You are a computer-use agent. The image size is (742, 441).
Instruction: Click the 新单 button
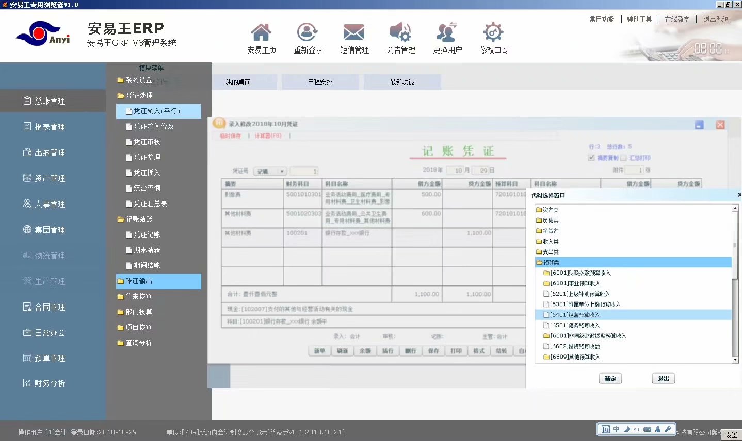[x=320, y=351]
